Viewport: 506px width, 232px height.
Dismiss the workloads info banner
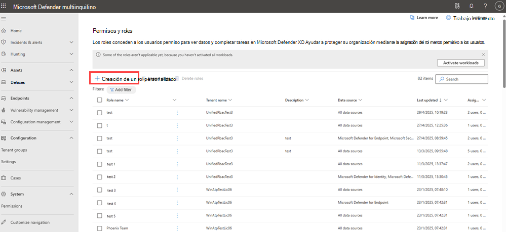point(483,55)
